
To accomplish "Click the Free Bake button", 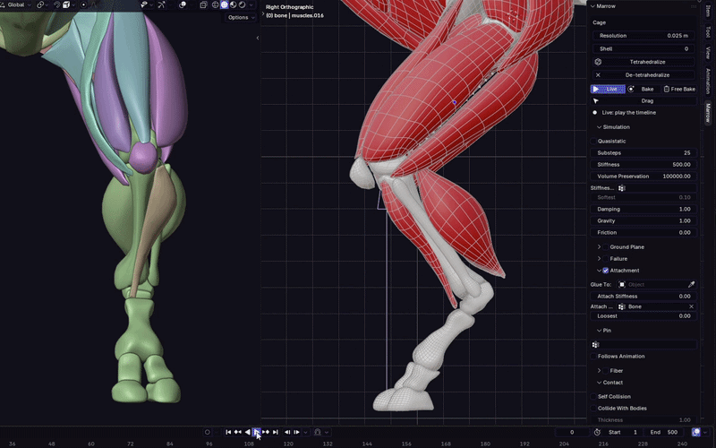I will coord(679,89).
